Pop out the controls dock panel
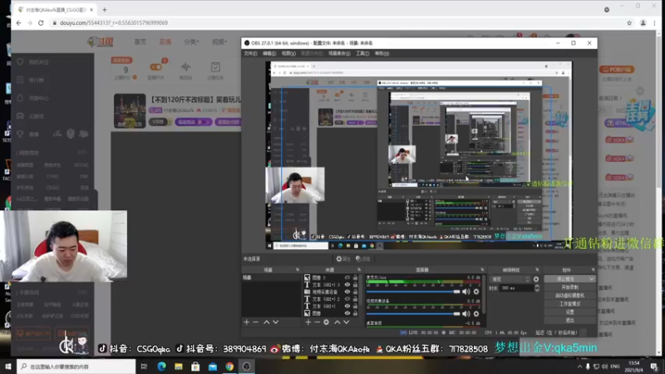Screen dimensions: 665x374 click(x=593, y=269)
